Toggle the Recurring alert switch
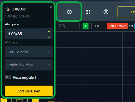This screenshot has height=102, width=135. pos(8,77)
